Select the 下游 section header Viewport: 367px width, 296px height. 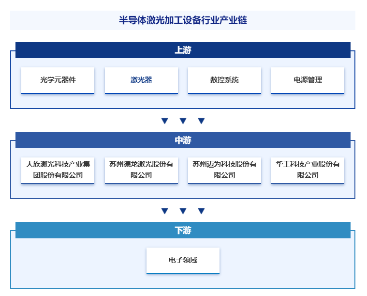pos(183,230)
